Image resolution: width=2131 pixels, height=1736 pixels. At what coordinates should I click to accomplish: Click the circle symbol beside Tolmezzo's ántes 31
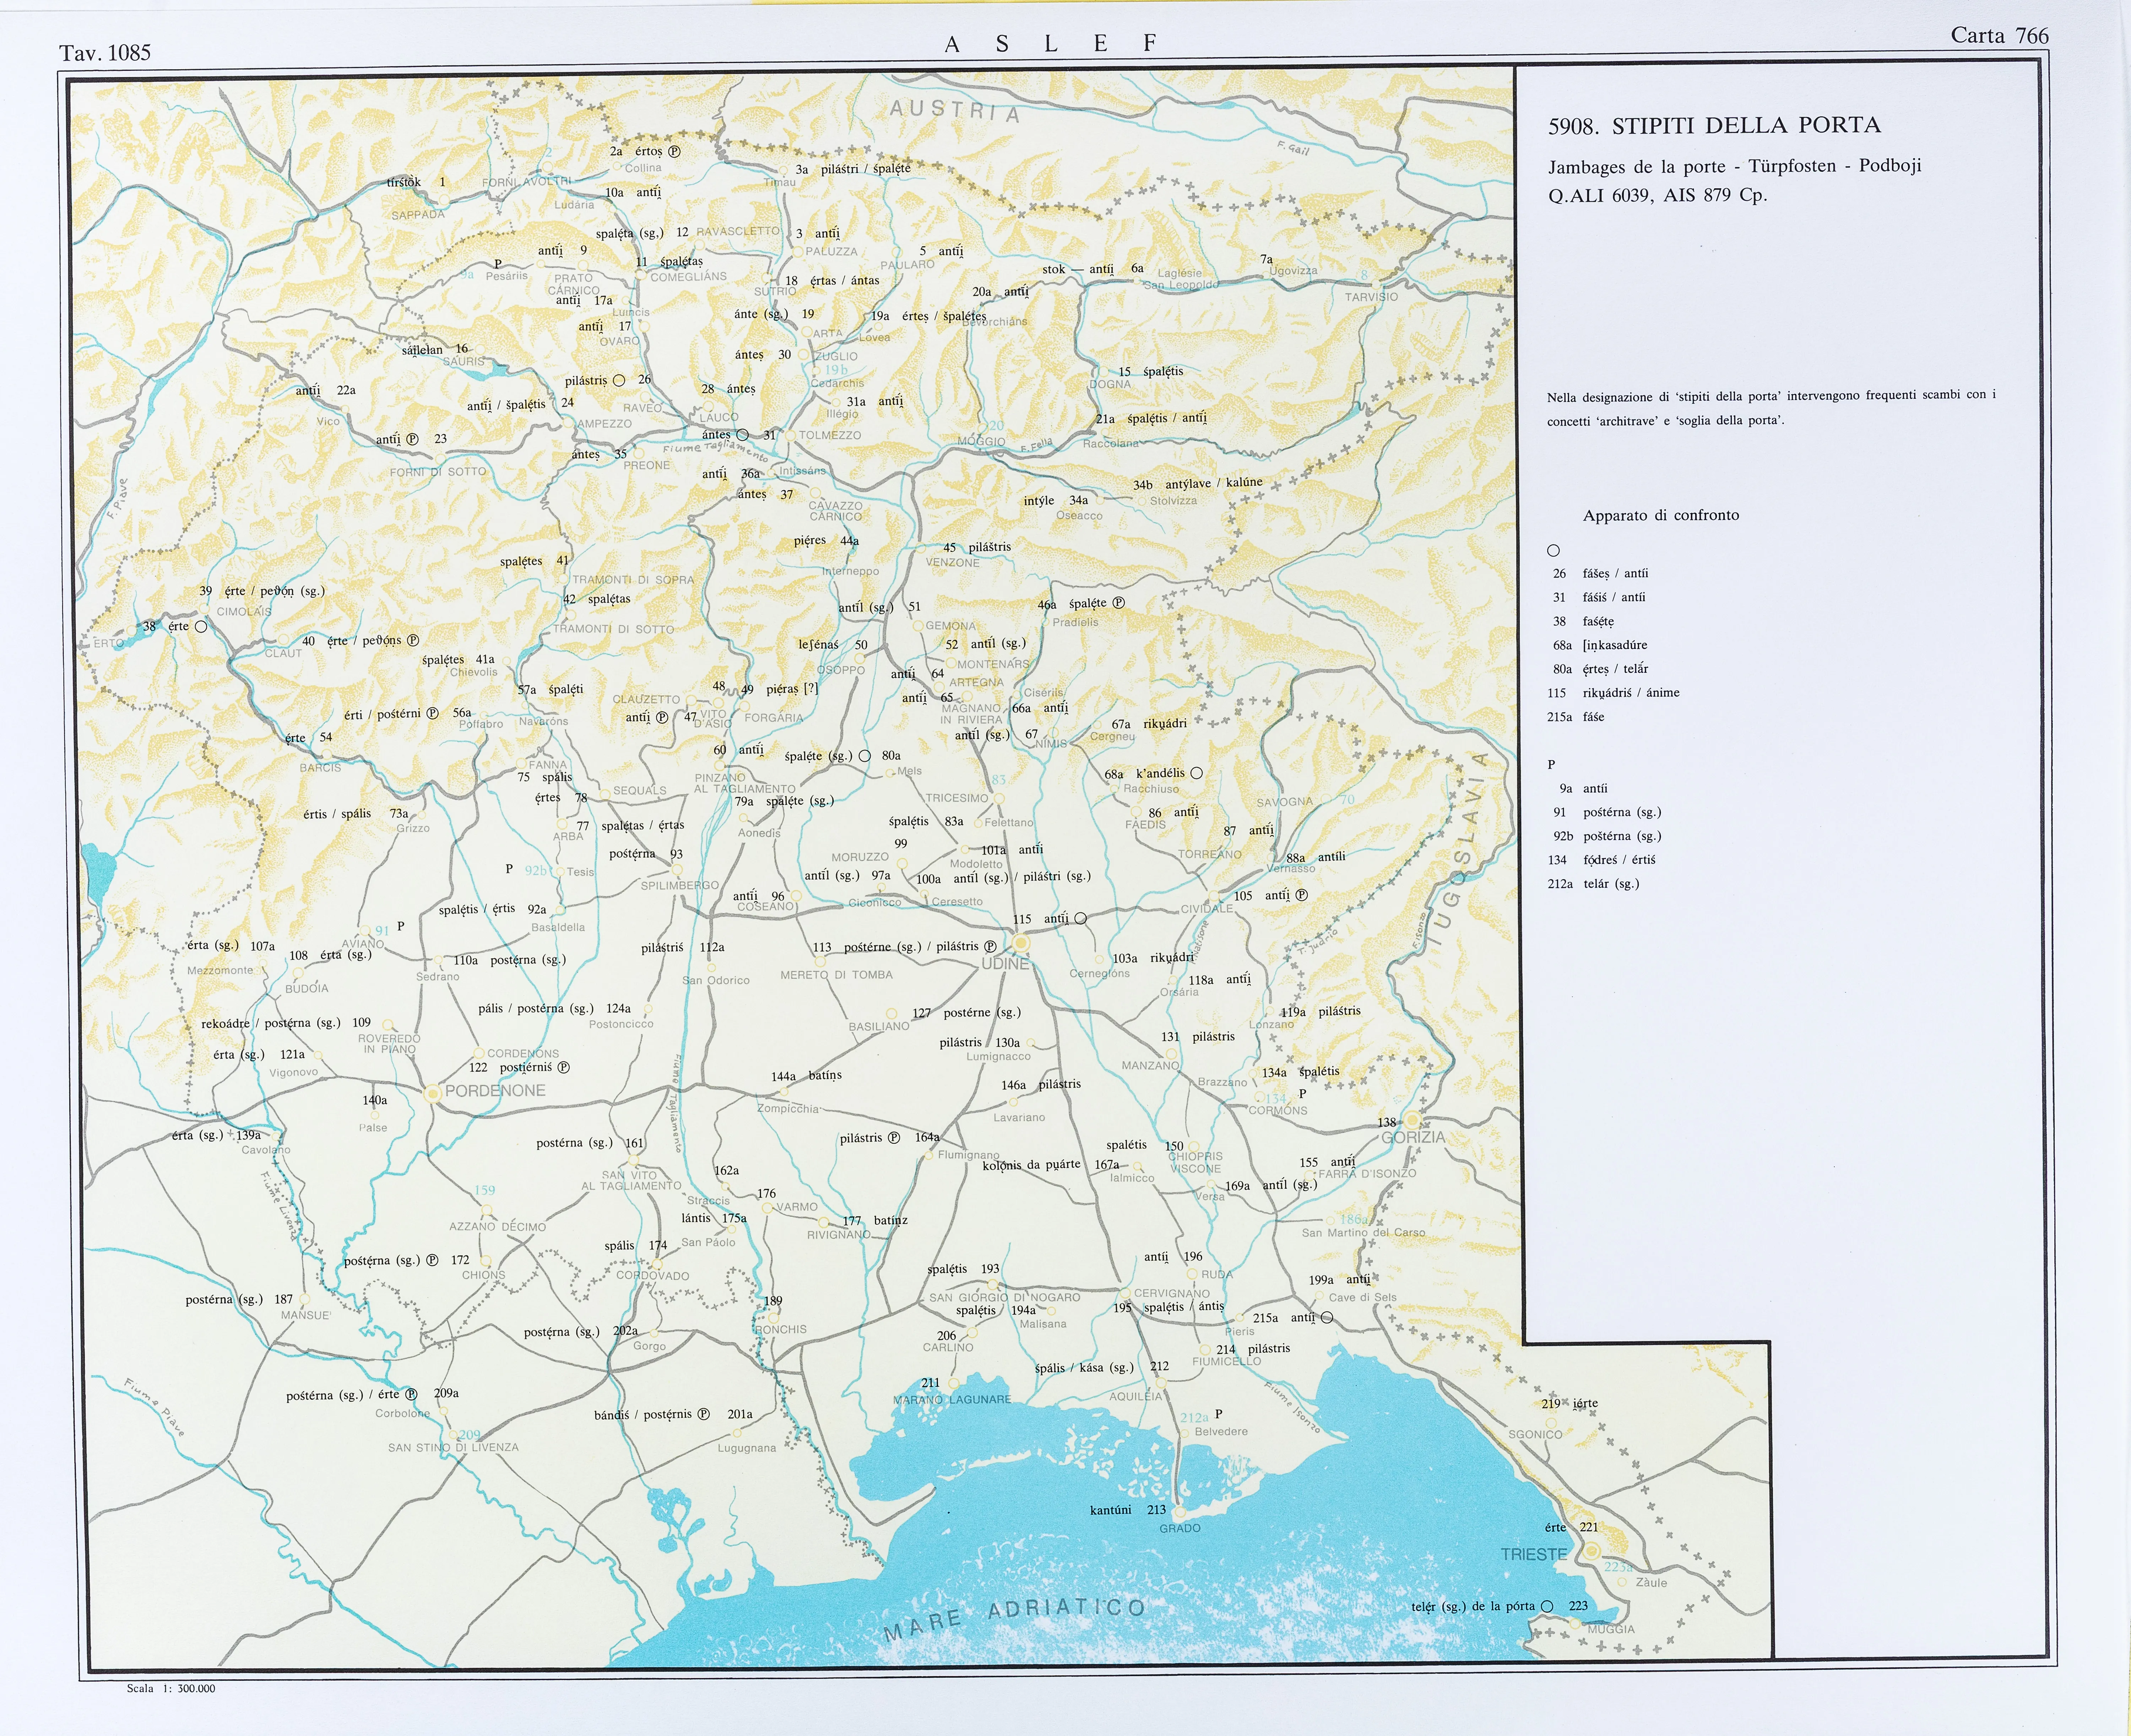click(x=743, y=435)
